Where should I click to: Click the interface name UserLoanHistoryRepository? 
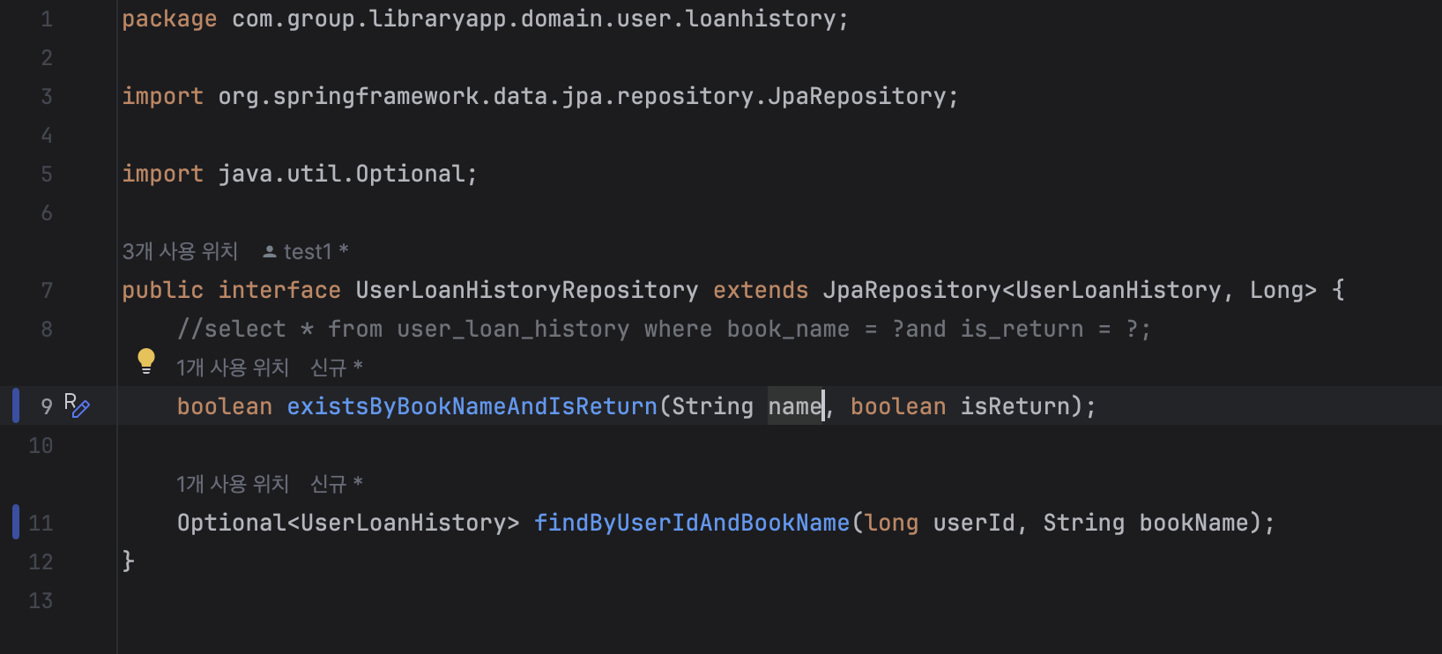pos(527,290)
